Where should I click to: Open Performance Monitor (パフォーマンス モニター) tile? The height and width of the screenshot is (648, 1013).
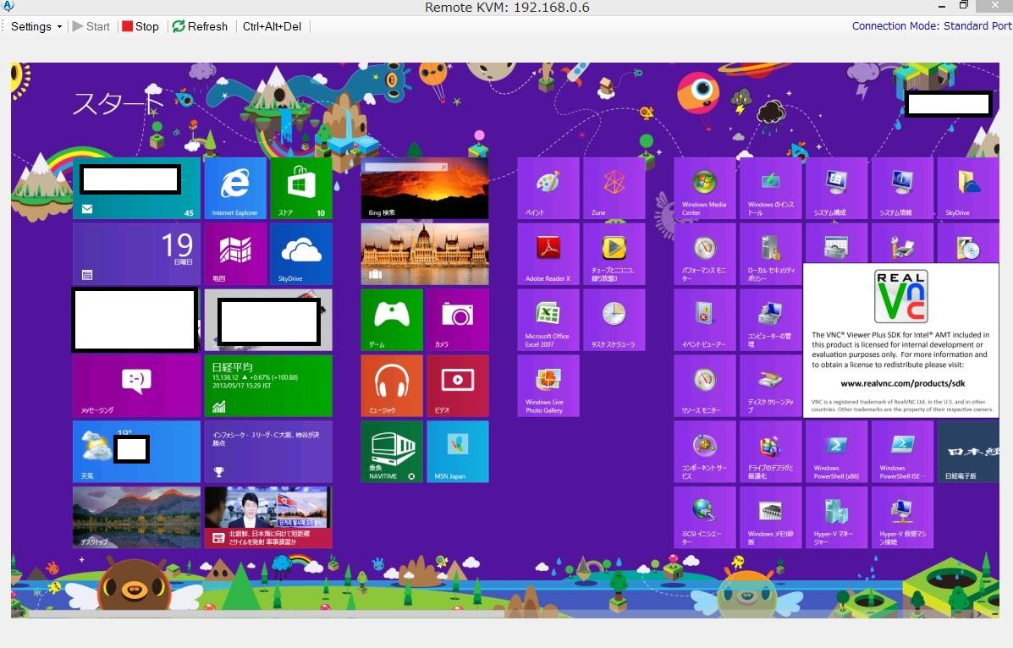(705, 254)
